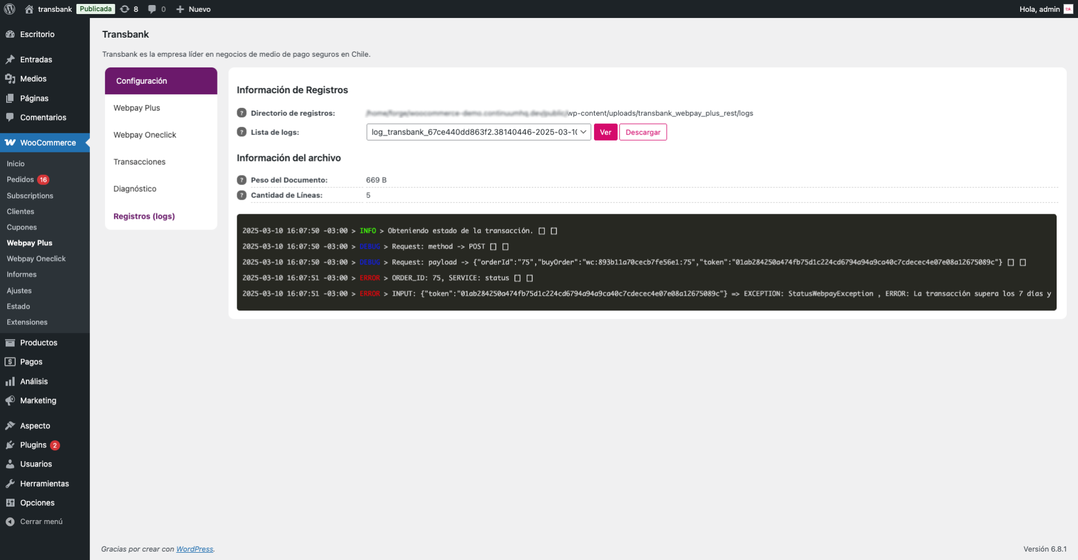Click the StatusWebpayException error log line
This screenshot has height=560, width=1078.
pyautogui.click(x=646, y=294)
